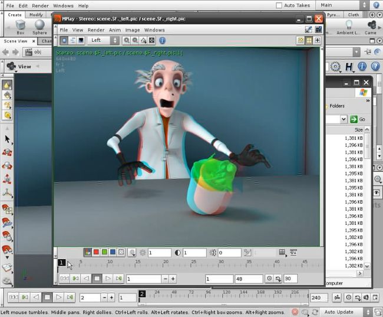Open Explorer address bar dropdown arrow
This screenshot has height=317, width=383.
click(x=344, y=119)
